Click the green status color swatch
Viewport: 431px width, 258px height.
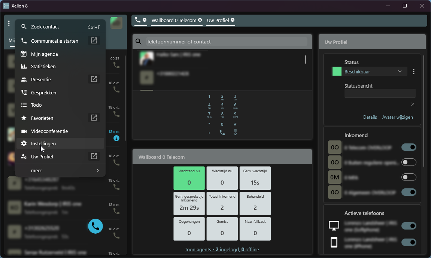click(x=337, y=72)
